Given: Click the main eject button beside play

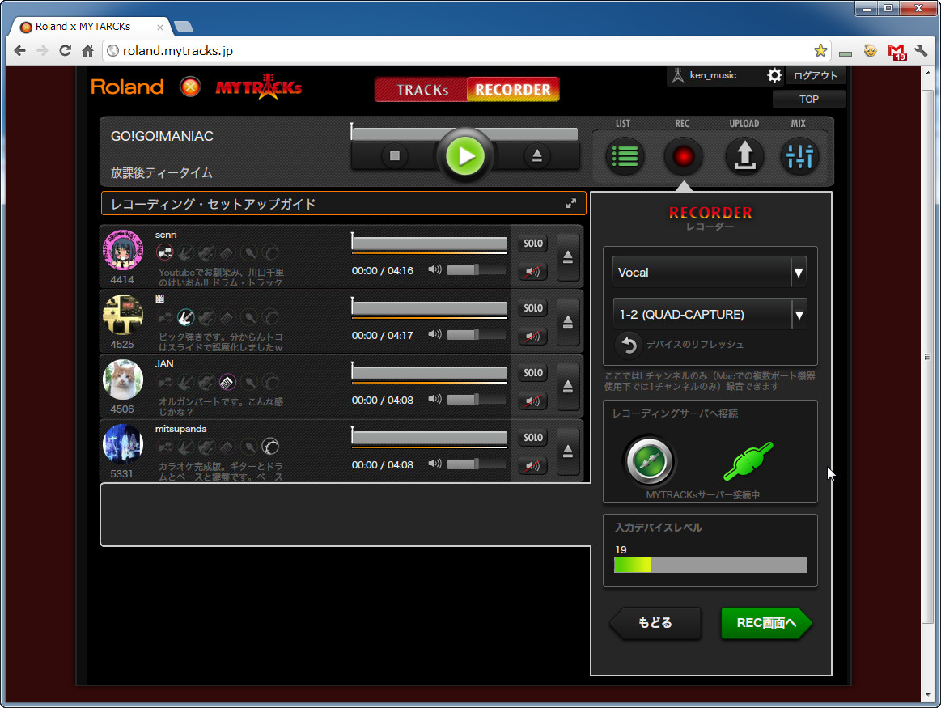Looking at the screenshot, I should [x=536, y=156].
